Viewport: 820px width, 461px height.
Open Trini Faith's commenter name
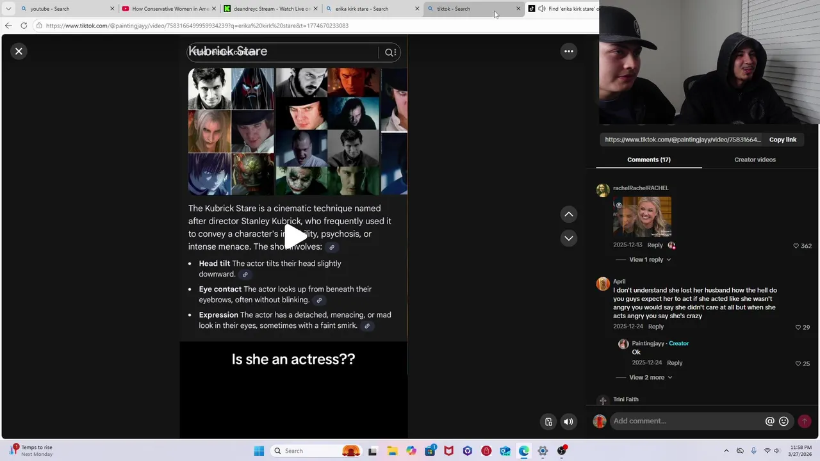pyautogui.click(x=625, y=399)
